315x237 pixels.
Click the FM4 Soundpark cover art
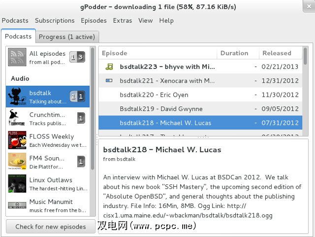(x=17, y=162)
